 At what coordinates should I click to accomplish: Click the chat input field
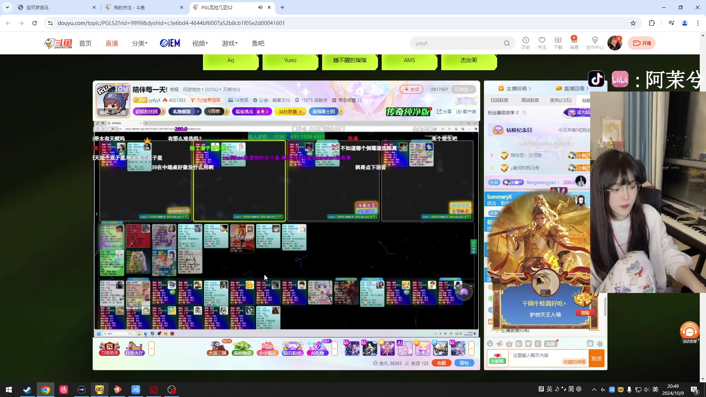(548, 358)
